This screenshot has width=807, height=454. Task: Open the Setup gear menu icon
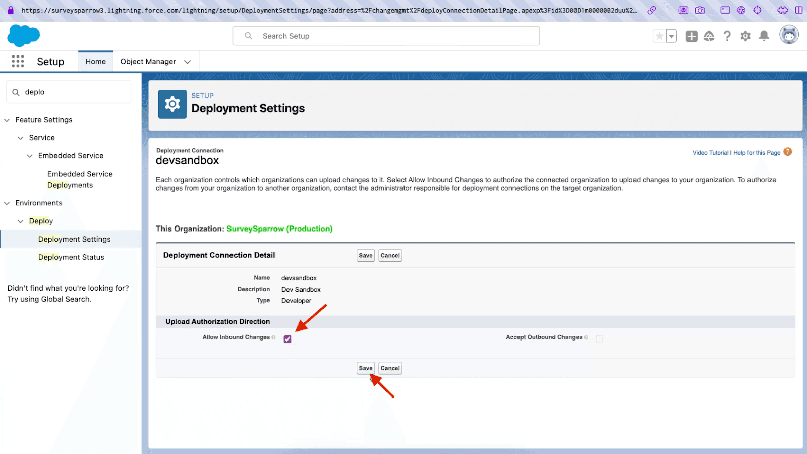pyautogui.click(x=745, y=36)
